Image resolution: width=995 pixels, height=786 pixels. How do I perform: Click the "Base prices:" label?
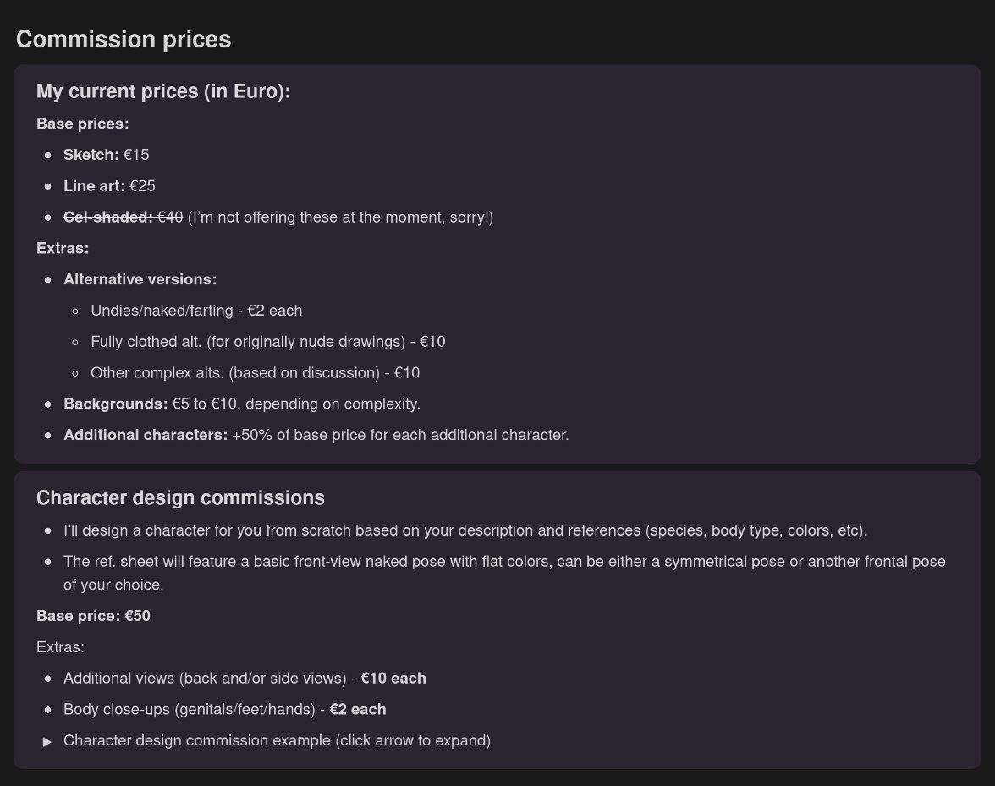(82, 124)
